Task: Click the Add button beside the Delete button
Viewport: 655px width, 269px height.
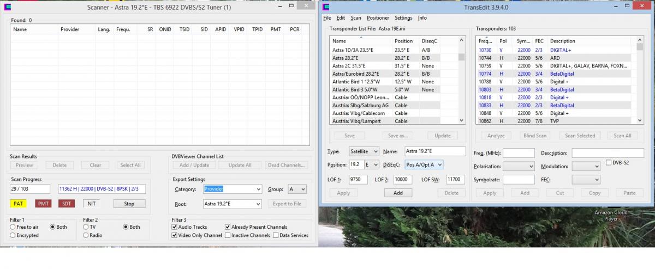Action: tap(398, 193)
